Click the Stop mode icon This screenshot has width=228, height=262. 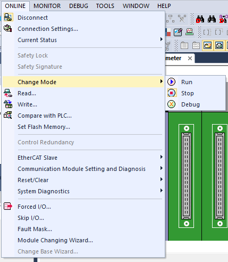172,93
